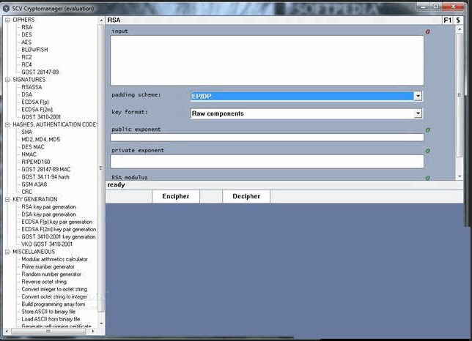The width and height of the screenshot is (472, 341).
Task: Select RC4 cipher in tree
Action: coord(27,65)
